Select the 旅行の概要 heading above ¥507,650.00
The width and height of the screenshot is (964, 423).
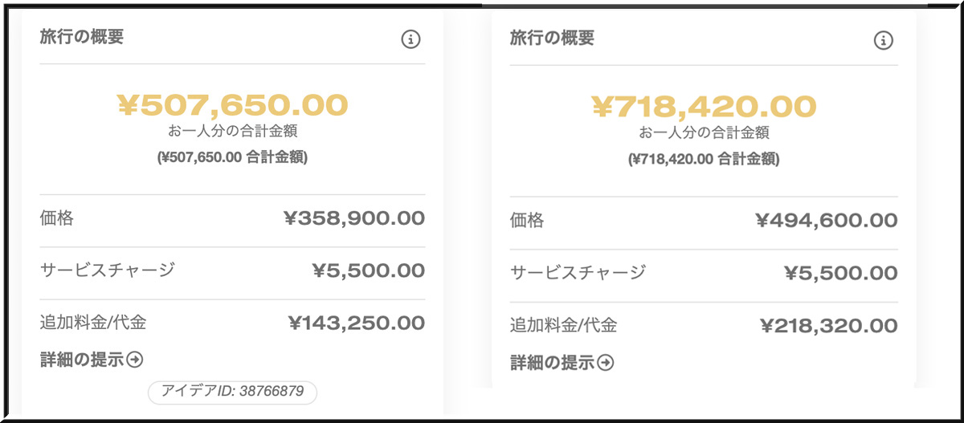coord(82,37)
